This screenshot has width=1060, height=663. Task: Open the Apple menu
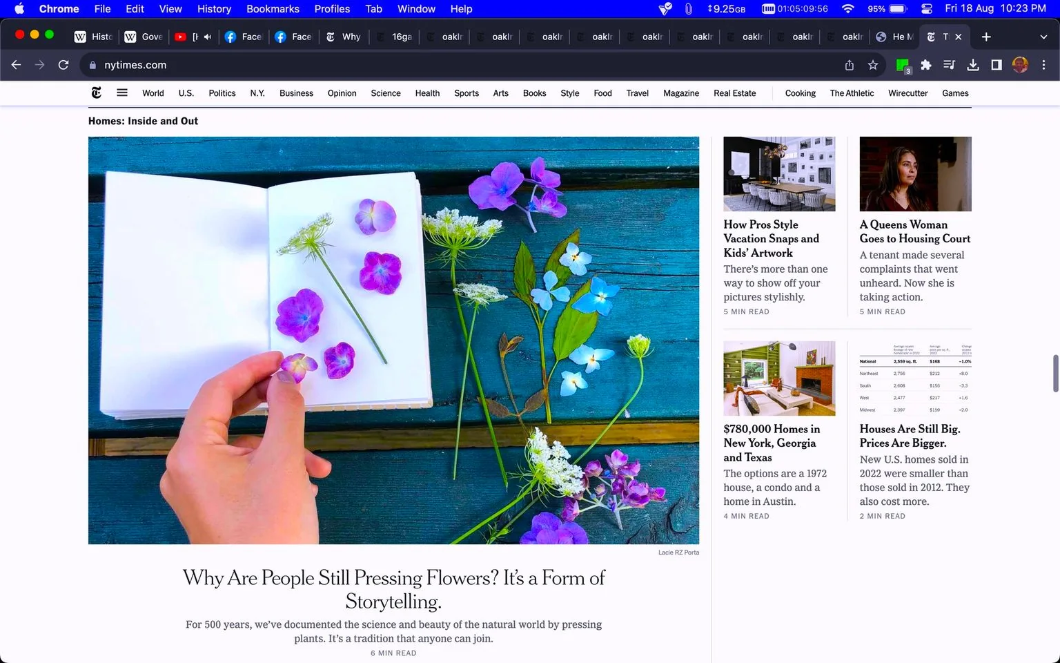[x=19, y=9]
